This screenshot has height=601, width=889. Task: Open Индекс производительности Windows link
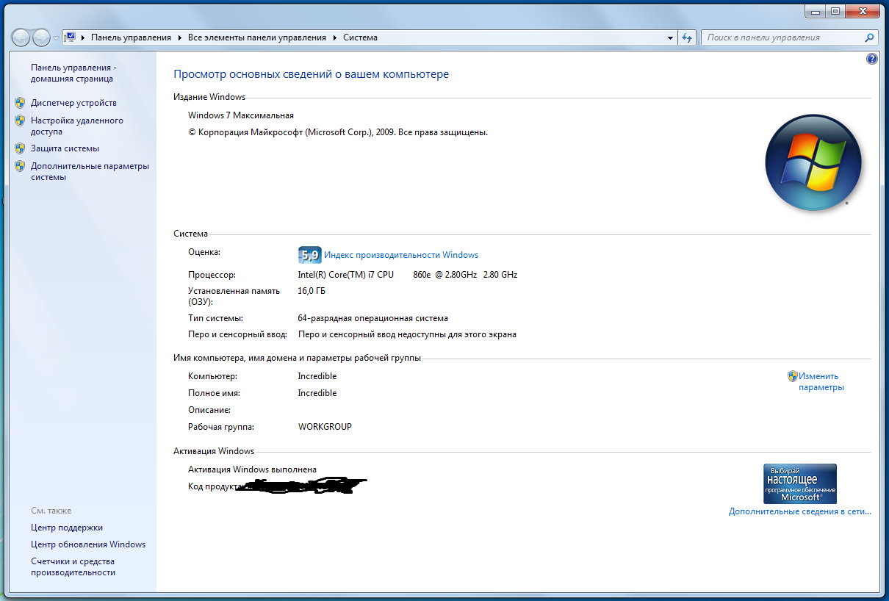(401, 255)
